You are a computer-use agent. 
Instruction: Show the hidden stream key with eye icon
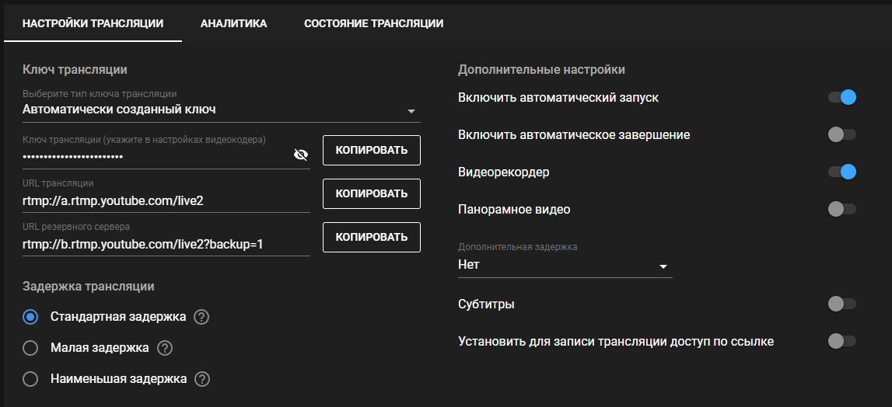[300, 155]
